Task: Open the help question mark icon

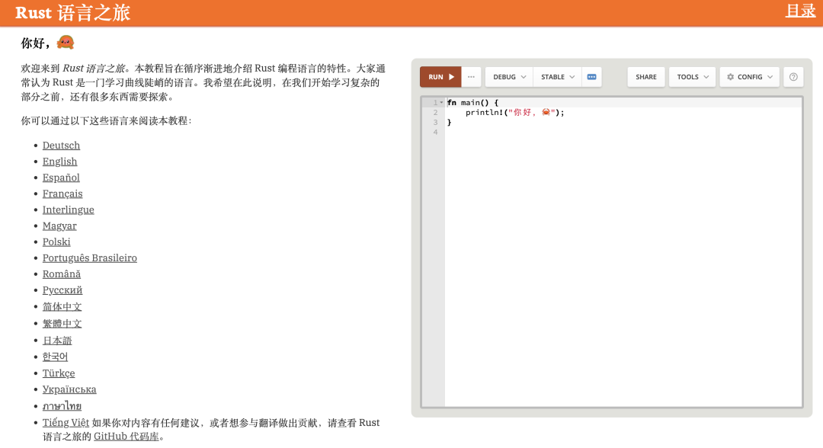Action: 793,77
